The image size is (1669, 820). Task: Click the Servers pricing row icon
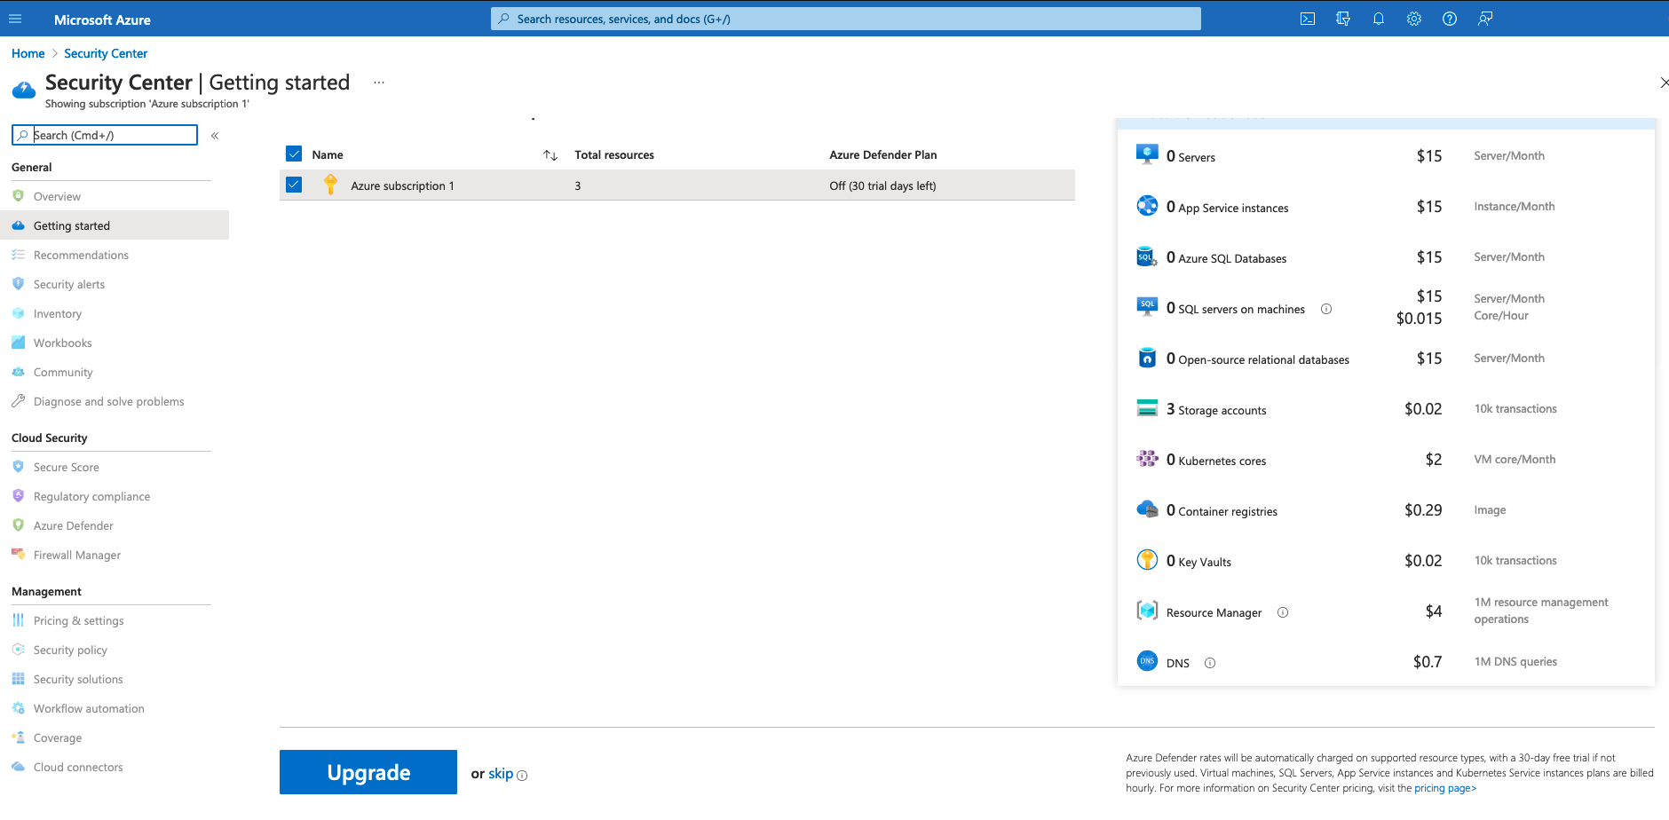[x=1147, y=154]
